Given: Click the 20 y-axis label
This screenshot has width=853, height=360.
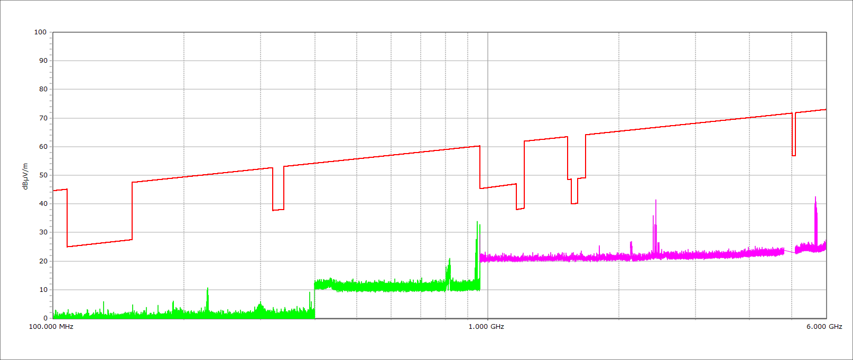Looking at the screenshot, I should (x=42, y=261).
